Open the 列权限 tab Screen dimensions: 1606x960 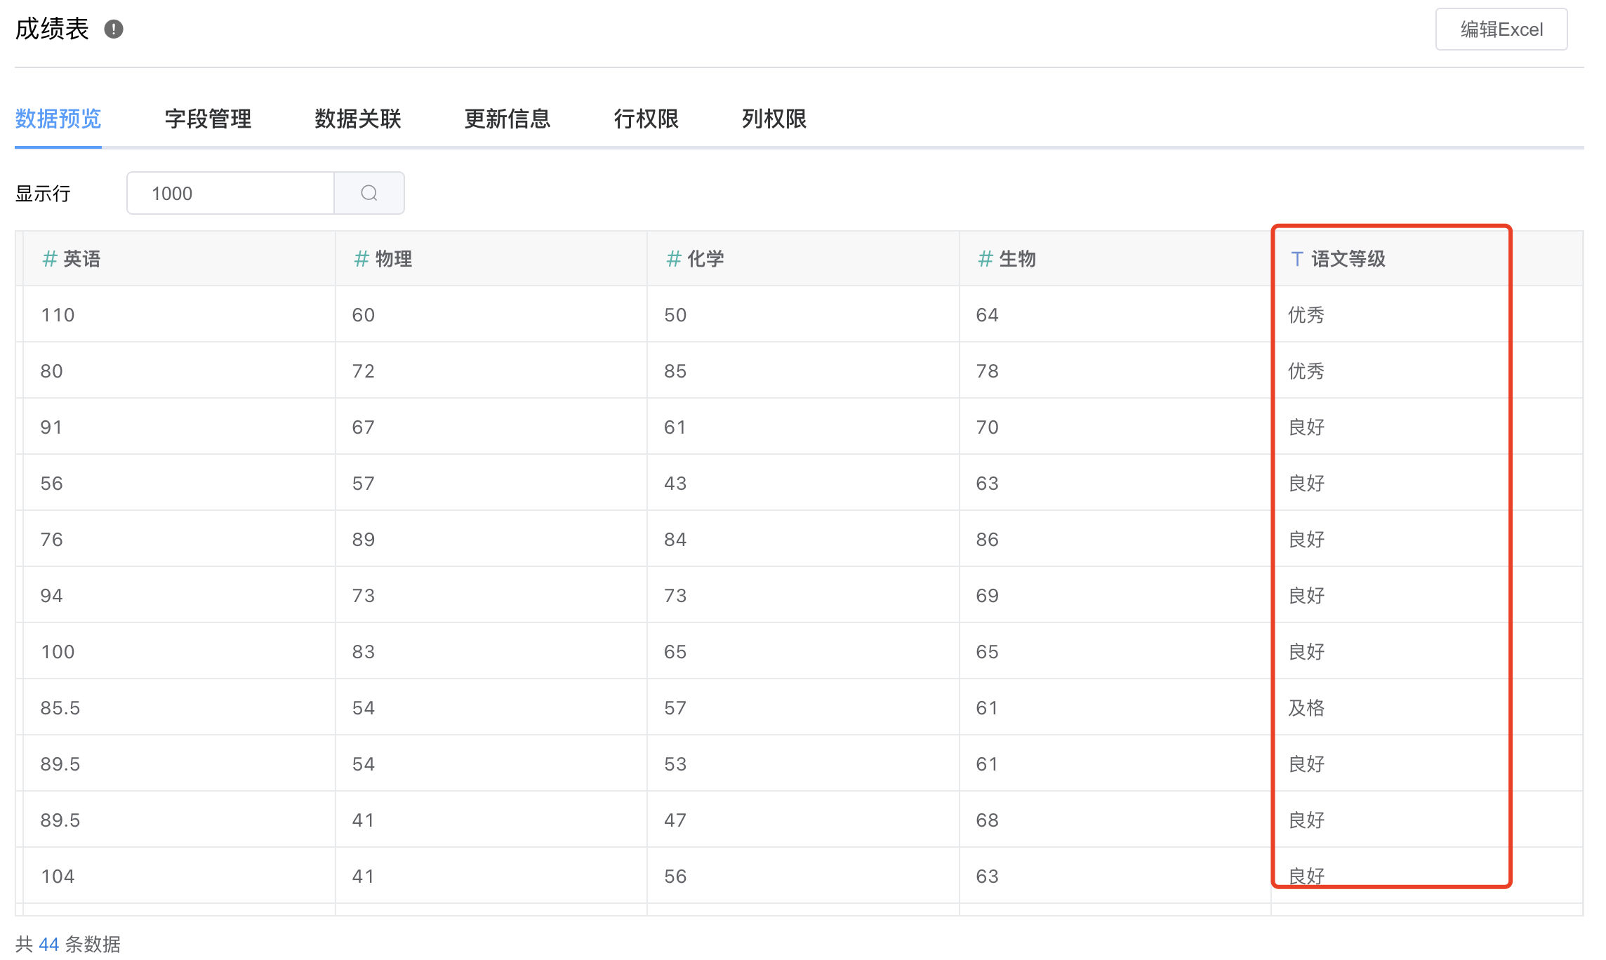tap(774, 119)
